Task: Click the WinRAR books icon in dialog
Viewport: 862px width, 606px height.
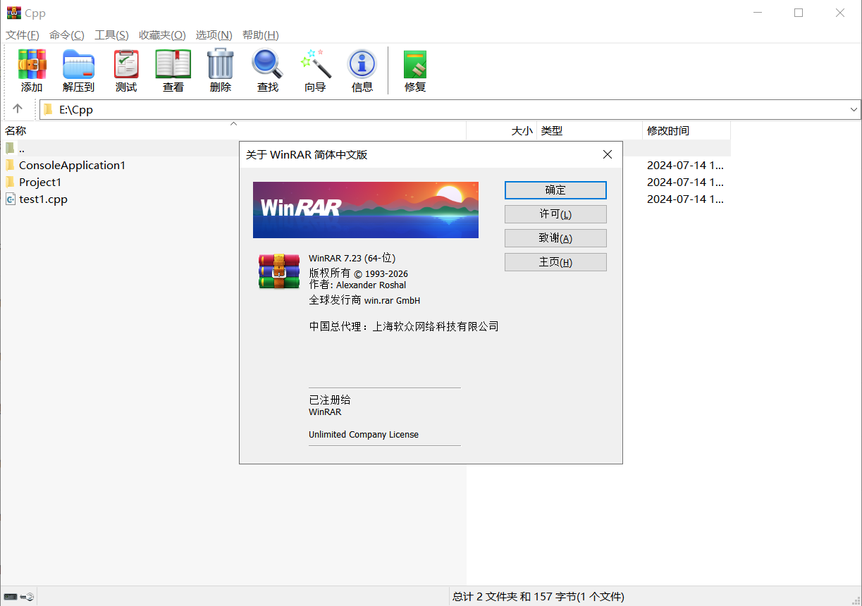Action: (x=279, y=272)
